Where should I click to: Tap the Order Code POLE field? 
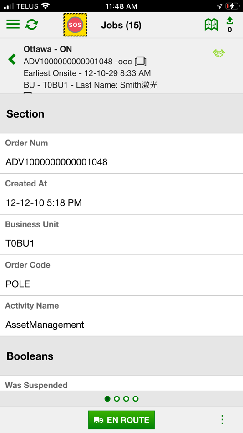[x=121, y=275]
